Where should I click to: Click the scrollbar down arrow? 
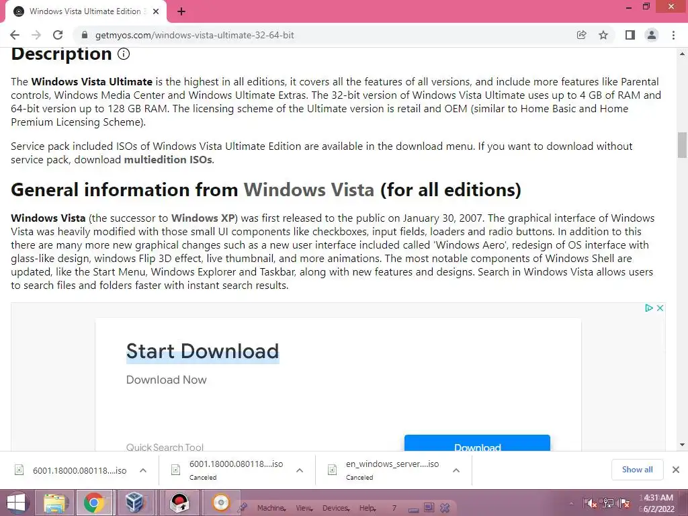682,445
